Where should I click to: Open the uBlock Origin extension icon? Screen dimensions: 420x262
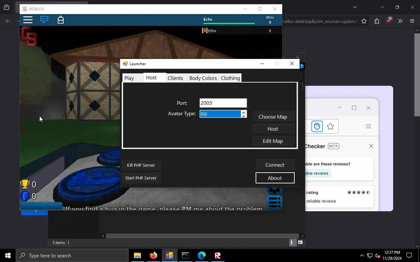click(x=389, y=20)
